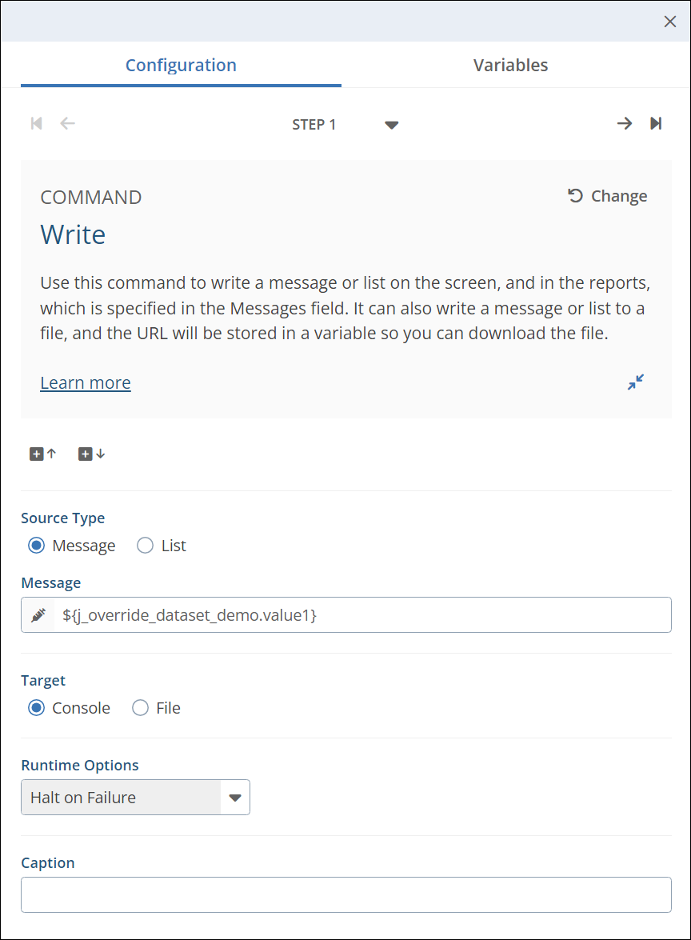The width and height of the screenshot is (691, 940).
Task: Jump to the last step icon
Action: click(x=656, y=123)
